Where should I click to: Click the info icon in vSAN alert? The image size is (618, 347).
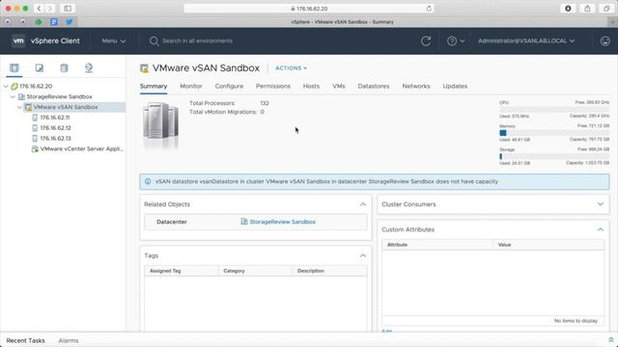tap(148, 181)
